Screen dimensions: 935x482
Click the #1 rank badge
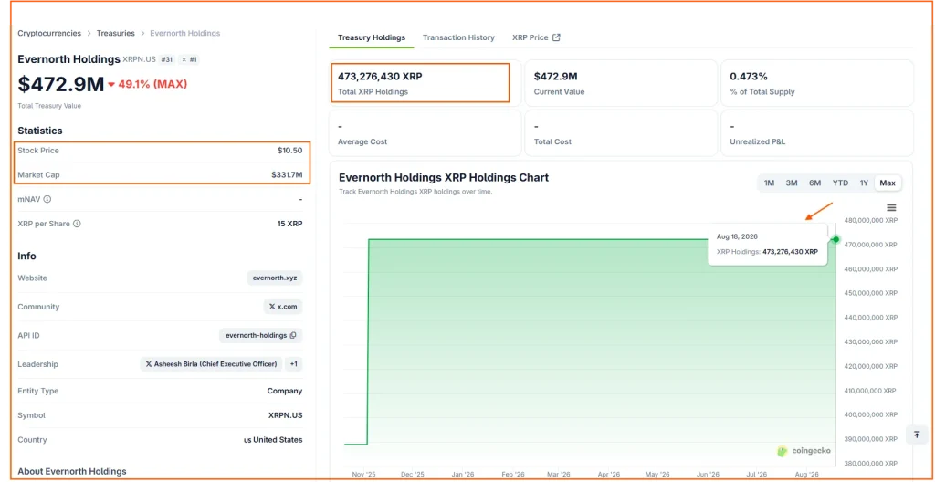pos(189,59)
